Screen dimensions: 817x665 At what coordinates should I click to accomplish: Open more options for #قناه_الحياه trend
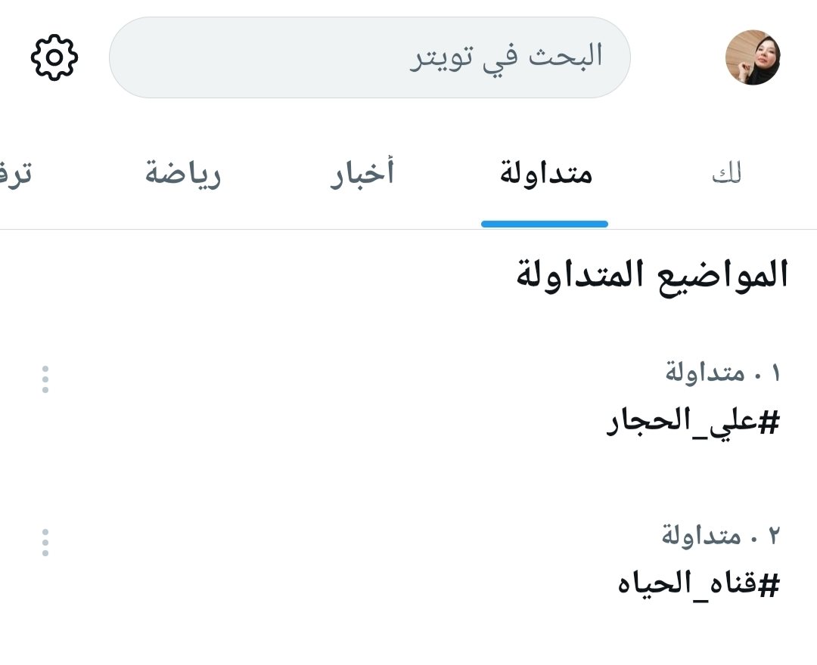tap(45, 542)
